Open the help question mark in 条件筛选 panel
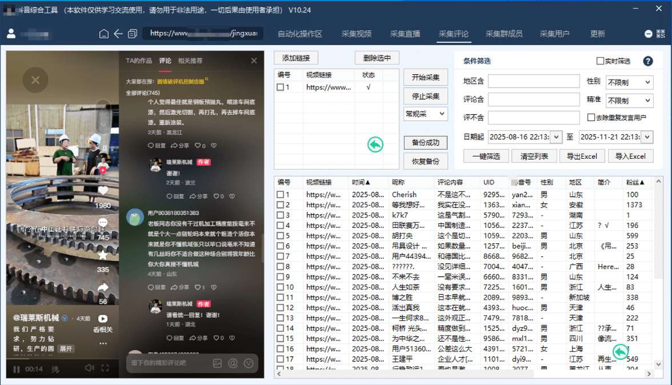This screenshot has width=672, height=385. (x=649, y=61)
